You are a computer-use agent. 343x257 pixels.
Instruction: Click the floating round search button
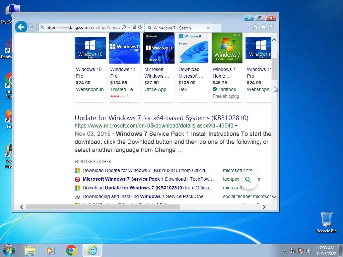click(248, 180)
